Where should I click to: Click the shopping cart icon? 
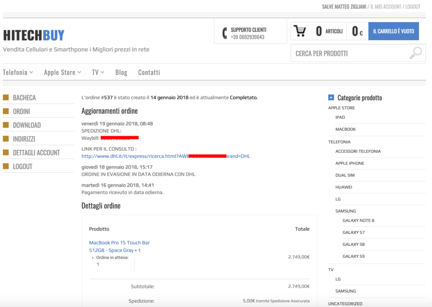(x=300, y=31)
